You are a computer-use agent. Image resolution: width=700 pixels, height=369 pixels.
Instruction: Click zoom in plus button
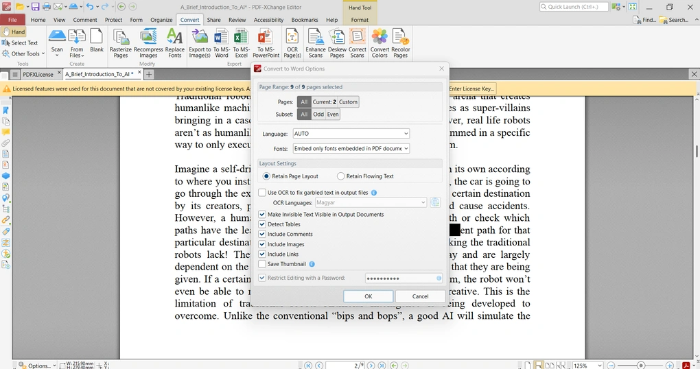(670, 366)
